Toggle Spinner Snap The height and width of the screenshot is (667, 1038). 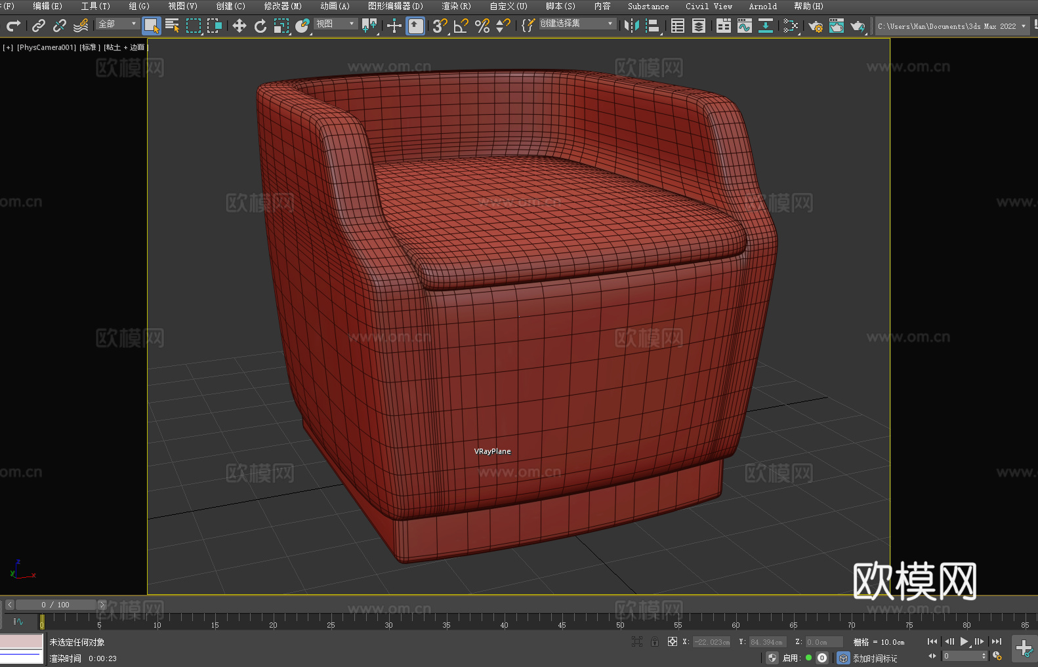[x=503, y=26]
